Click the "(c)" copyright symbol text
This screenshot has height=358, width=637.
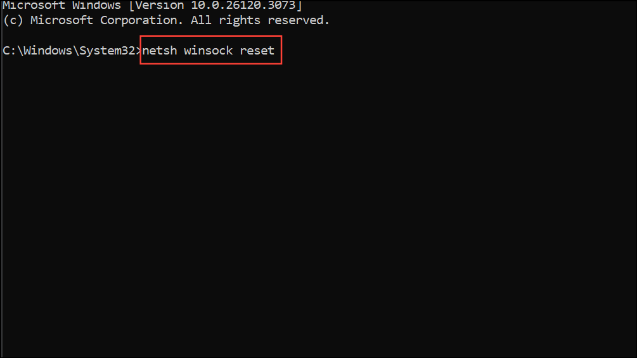[x=13, y=20]
